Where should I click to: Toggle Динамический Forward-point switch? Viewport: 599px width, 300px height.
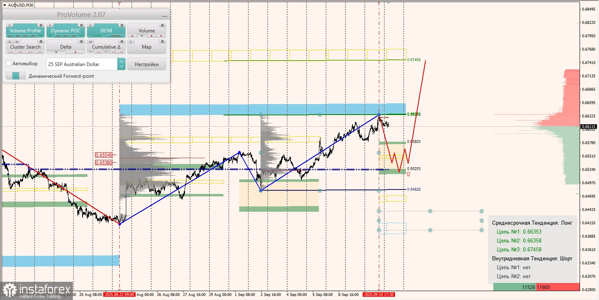click(16, 76)
